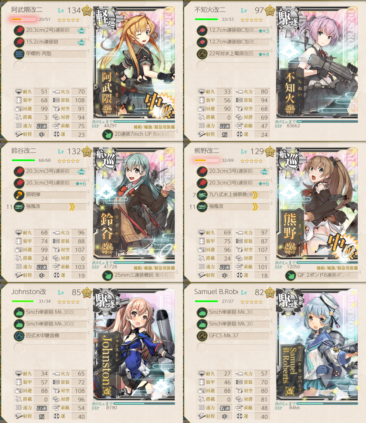The height and width of the screenshot is (423, 366).
Task: Click the red gun icon beside 20.3cm(2号)連装砲
Action: tap(19, 30)
